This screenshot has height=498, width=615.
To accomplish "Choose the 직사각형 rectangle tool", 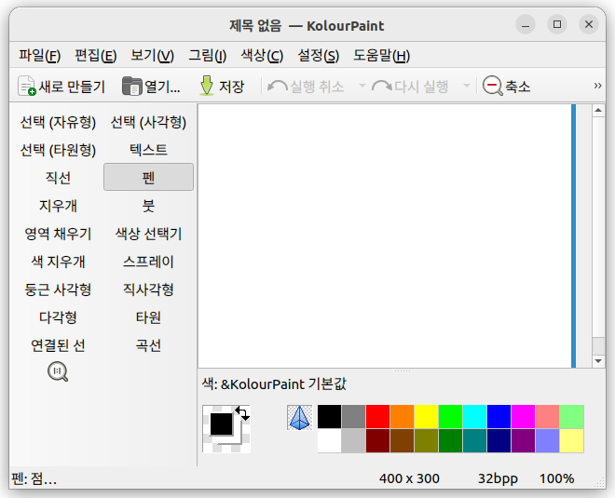I will coord(148,289).
